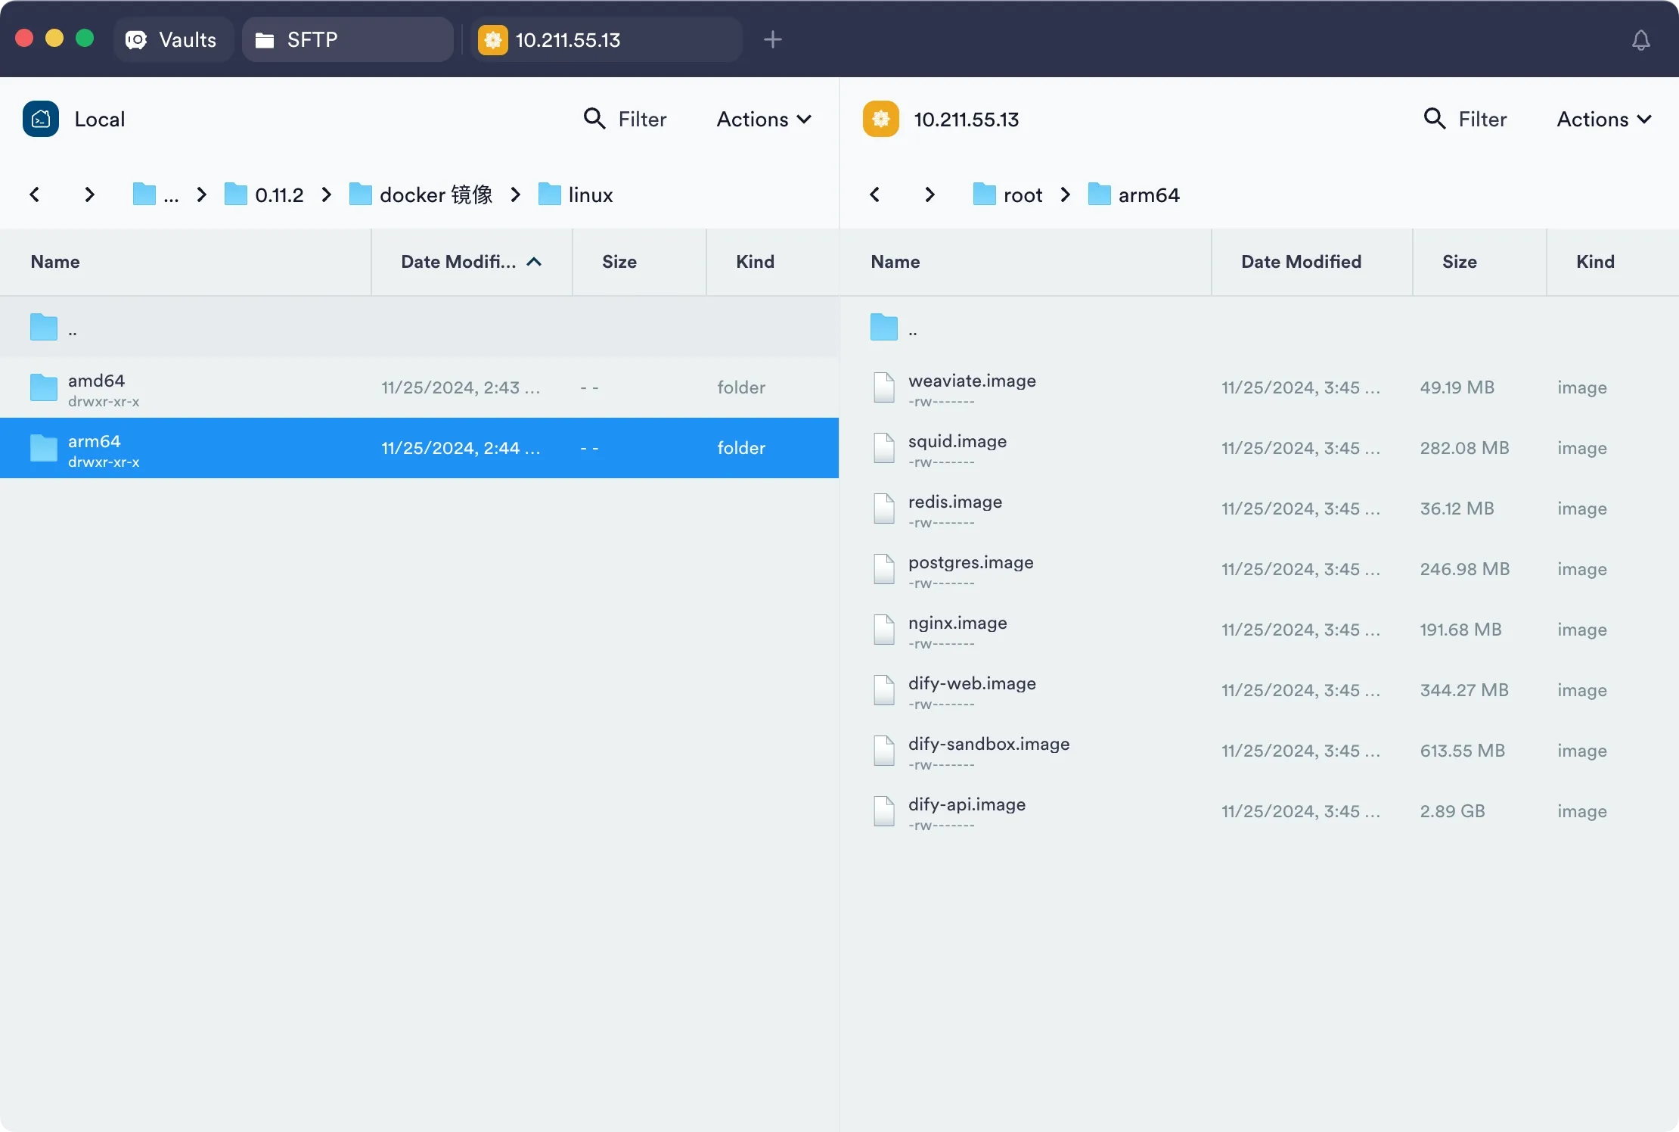
Task: Switch to the Vaults tab
Action: [172, 40]
